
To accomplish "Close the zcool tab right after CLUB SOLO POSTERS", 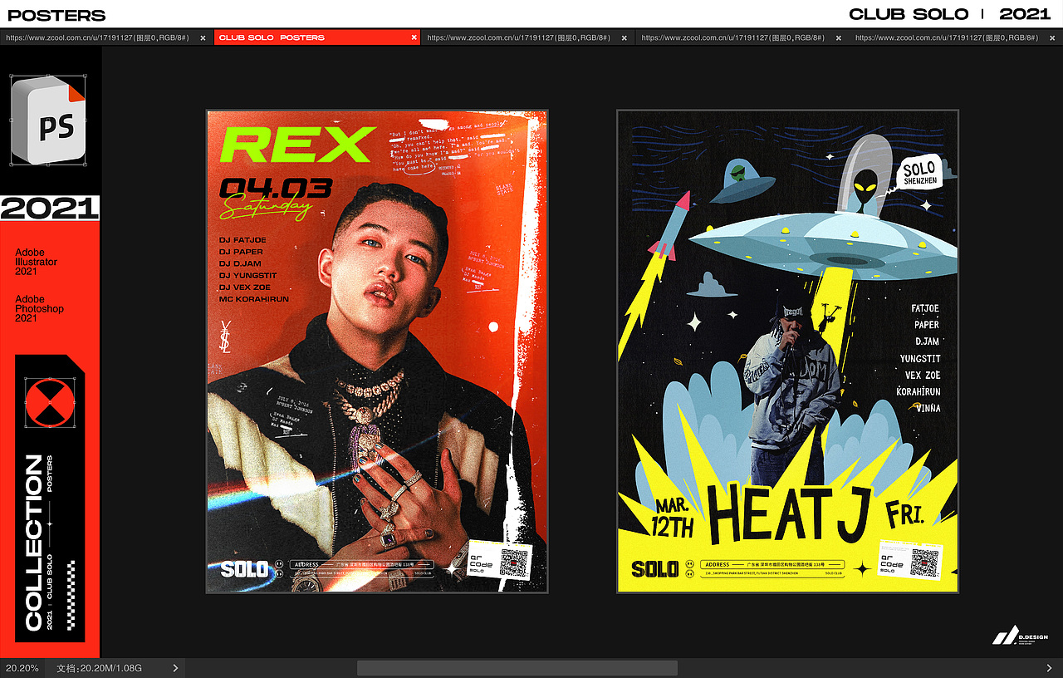I will pyautogui.click(x=625, y=37).
